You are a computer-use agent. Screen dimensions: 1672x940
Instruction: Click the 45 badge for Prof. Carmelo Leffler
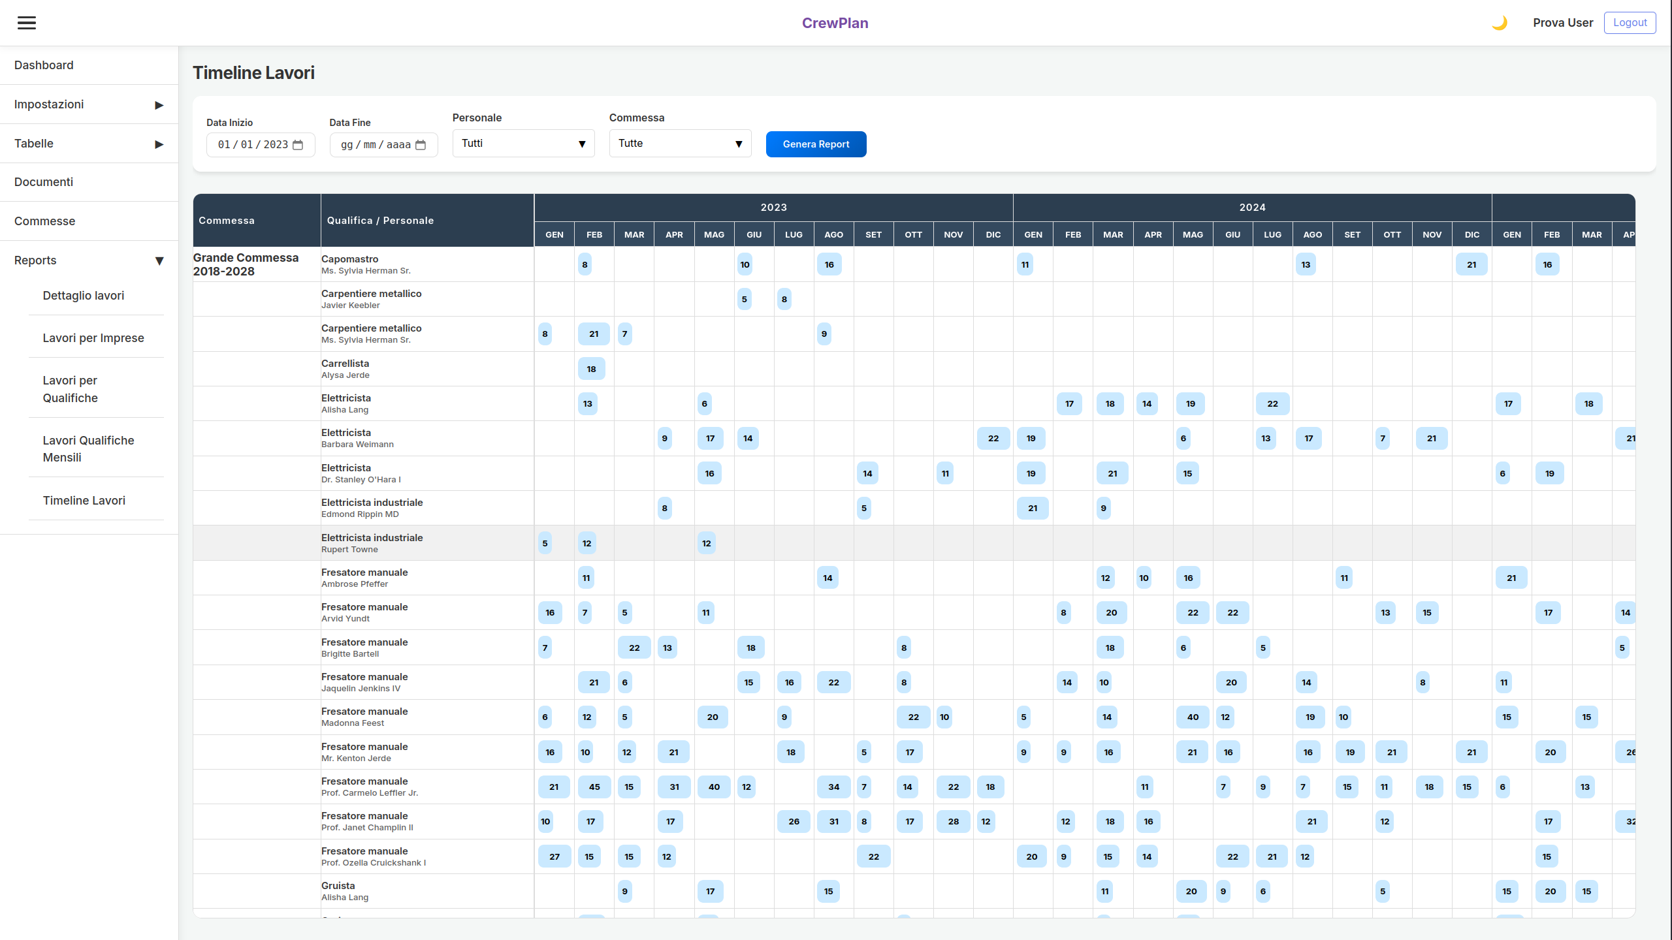click(594, 787)
